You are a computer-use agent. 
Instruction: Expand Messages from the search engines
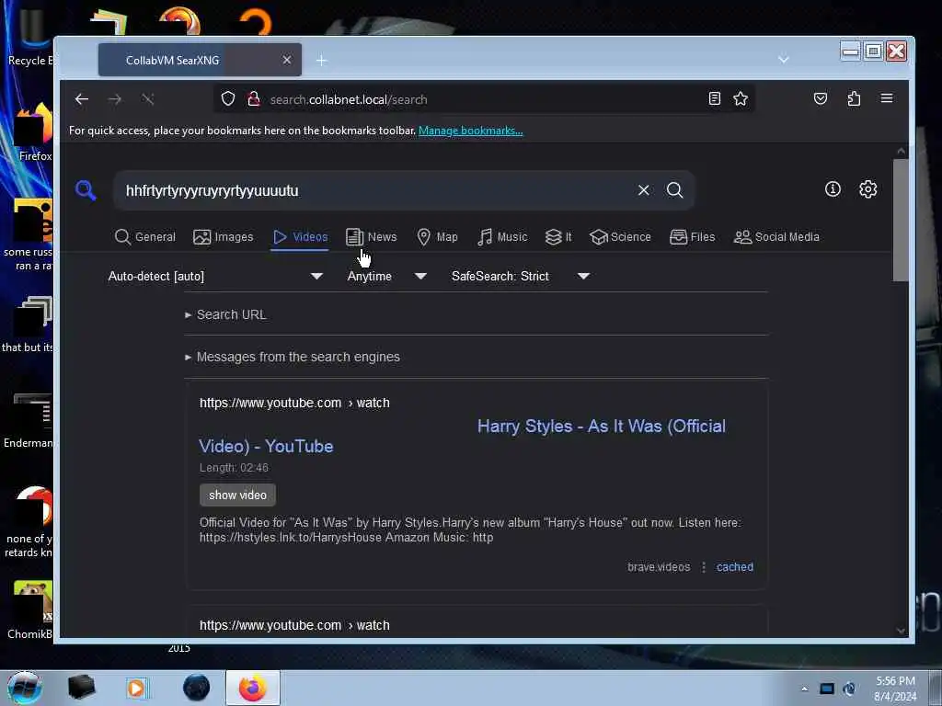click(x=292, y=357)
